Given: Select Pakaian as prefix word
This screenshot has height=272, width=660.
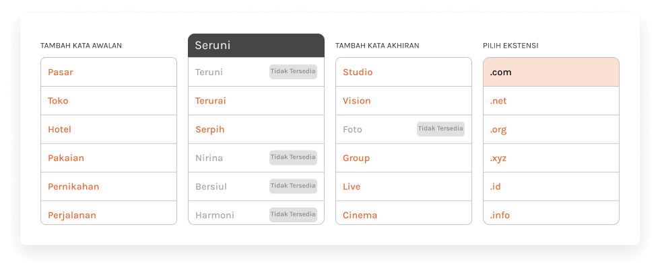Looking at the screenshot, I should tap(108, 158).
